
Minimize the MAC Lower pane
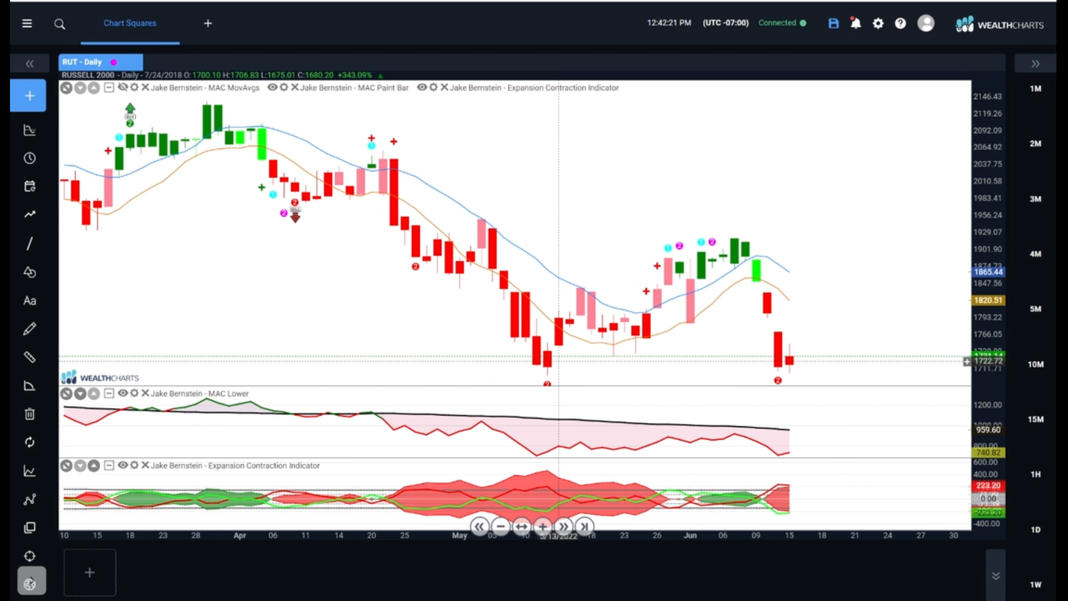[109, 393]
